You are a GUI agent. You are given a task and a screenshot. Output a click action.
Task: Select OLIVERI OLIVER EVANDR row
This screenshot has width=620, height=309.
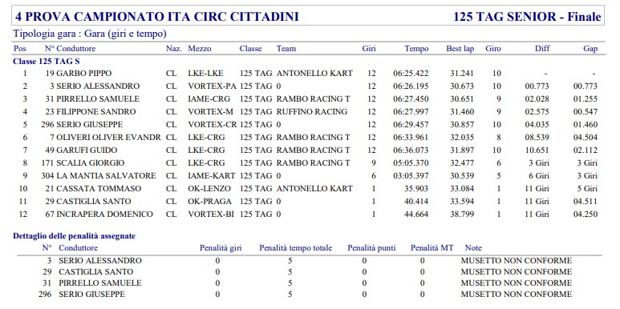306,138
